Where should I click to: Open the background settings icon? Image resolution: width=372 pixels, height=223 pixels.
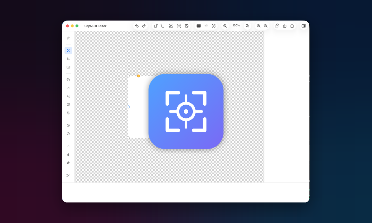pos(199,26)
